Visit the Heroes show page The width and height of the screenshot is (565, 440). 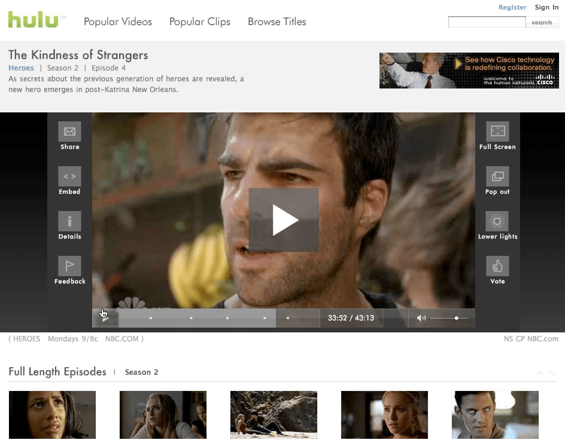pyautogui.click(x=21, y=68)
